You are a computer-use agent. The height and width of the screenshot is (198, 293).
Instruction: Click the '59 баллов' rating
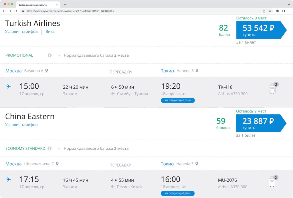click(223, 123)
